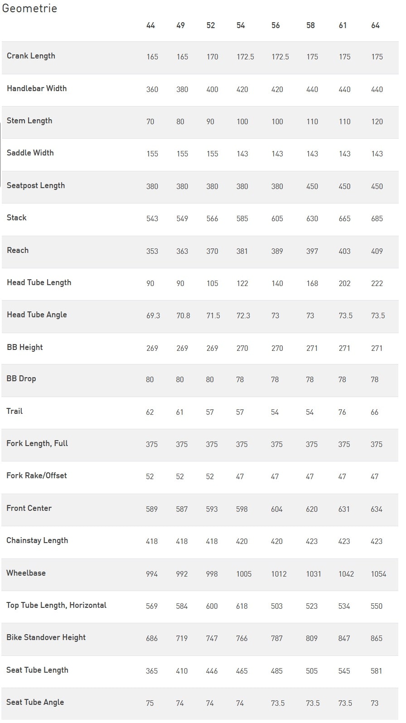Click the Geometrie heading
The height and width of the screenshot is (723, 406).
29,8
